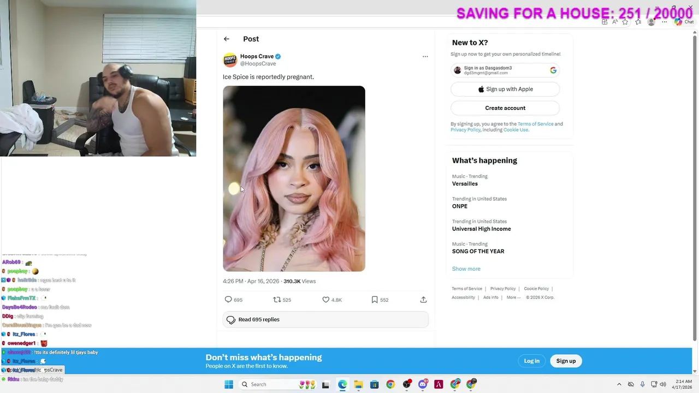Image resolution: width=699 pixels, height=393 pixels.
Task: Open the Copilot Chat button
Action: 684,22
